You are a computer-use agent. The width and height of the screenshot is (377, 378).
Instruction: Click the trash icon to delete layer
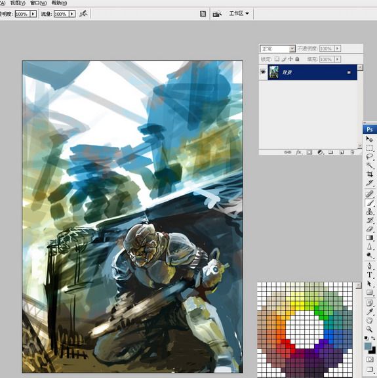(353, 152)
